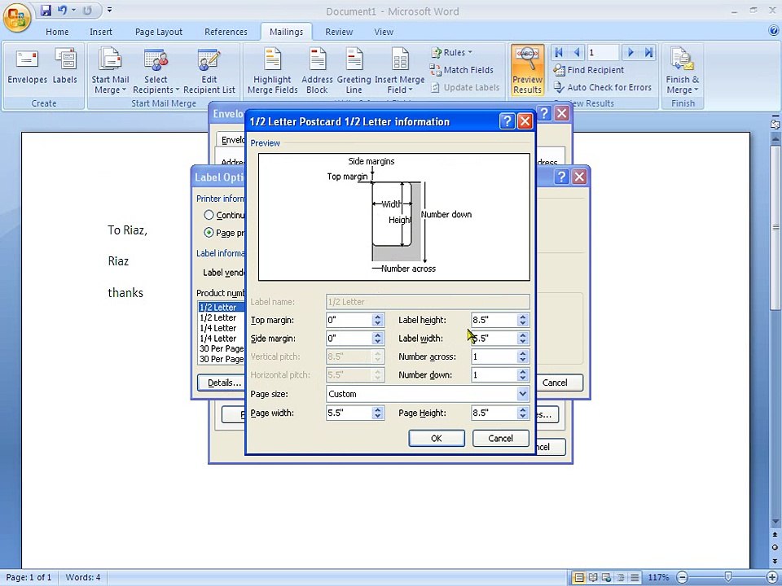Switch to Print Layout view in status bar

579,578
